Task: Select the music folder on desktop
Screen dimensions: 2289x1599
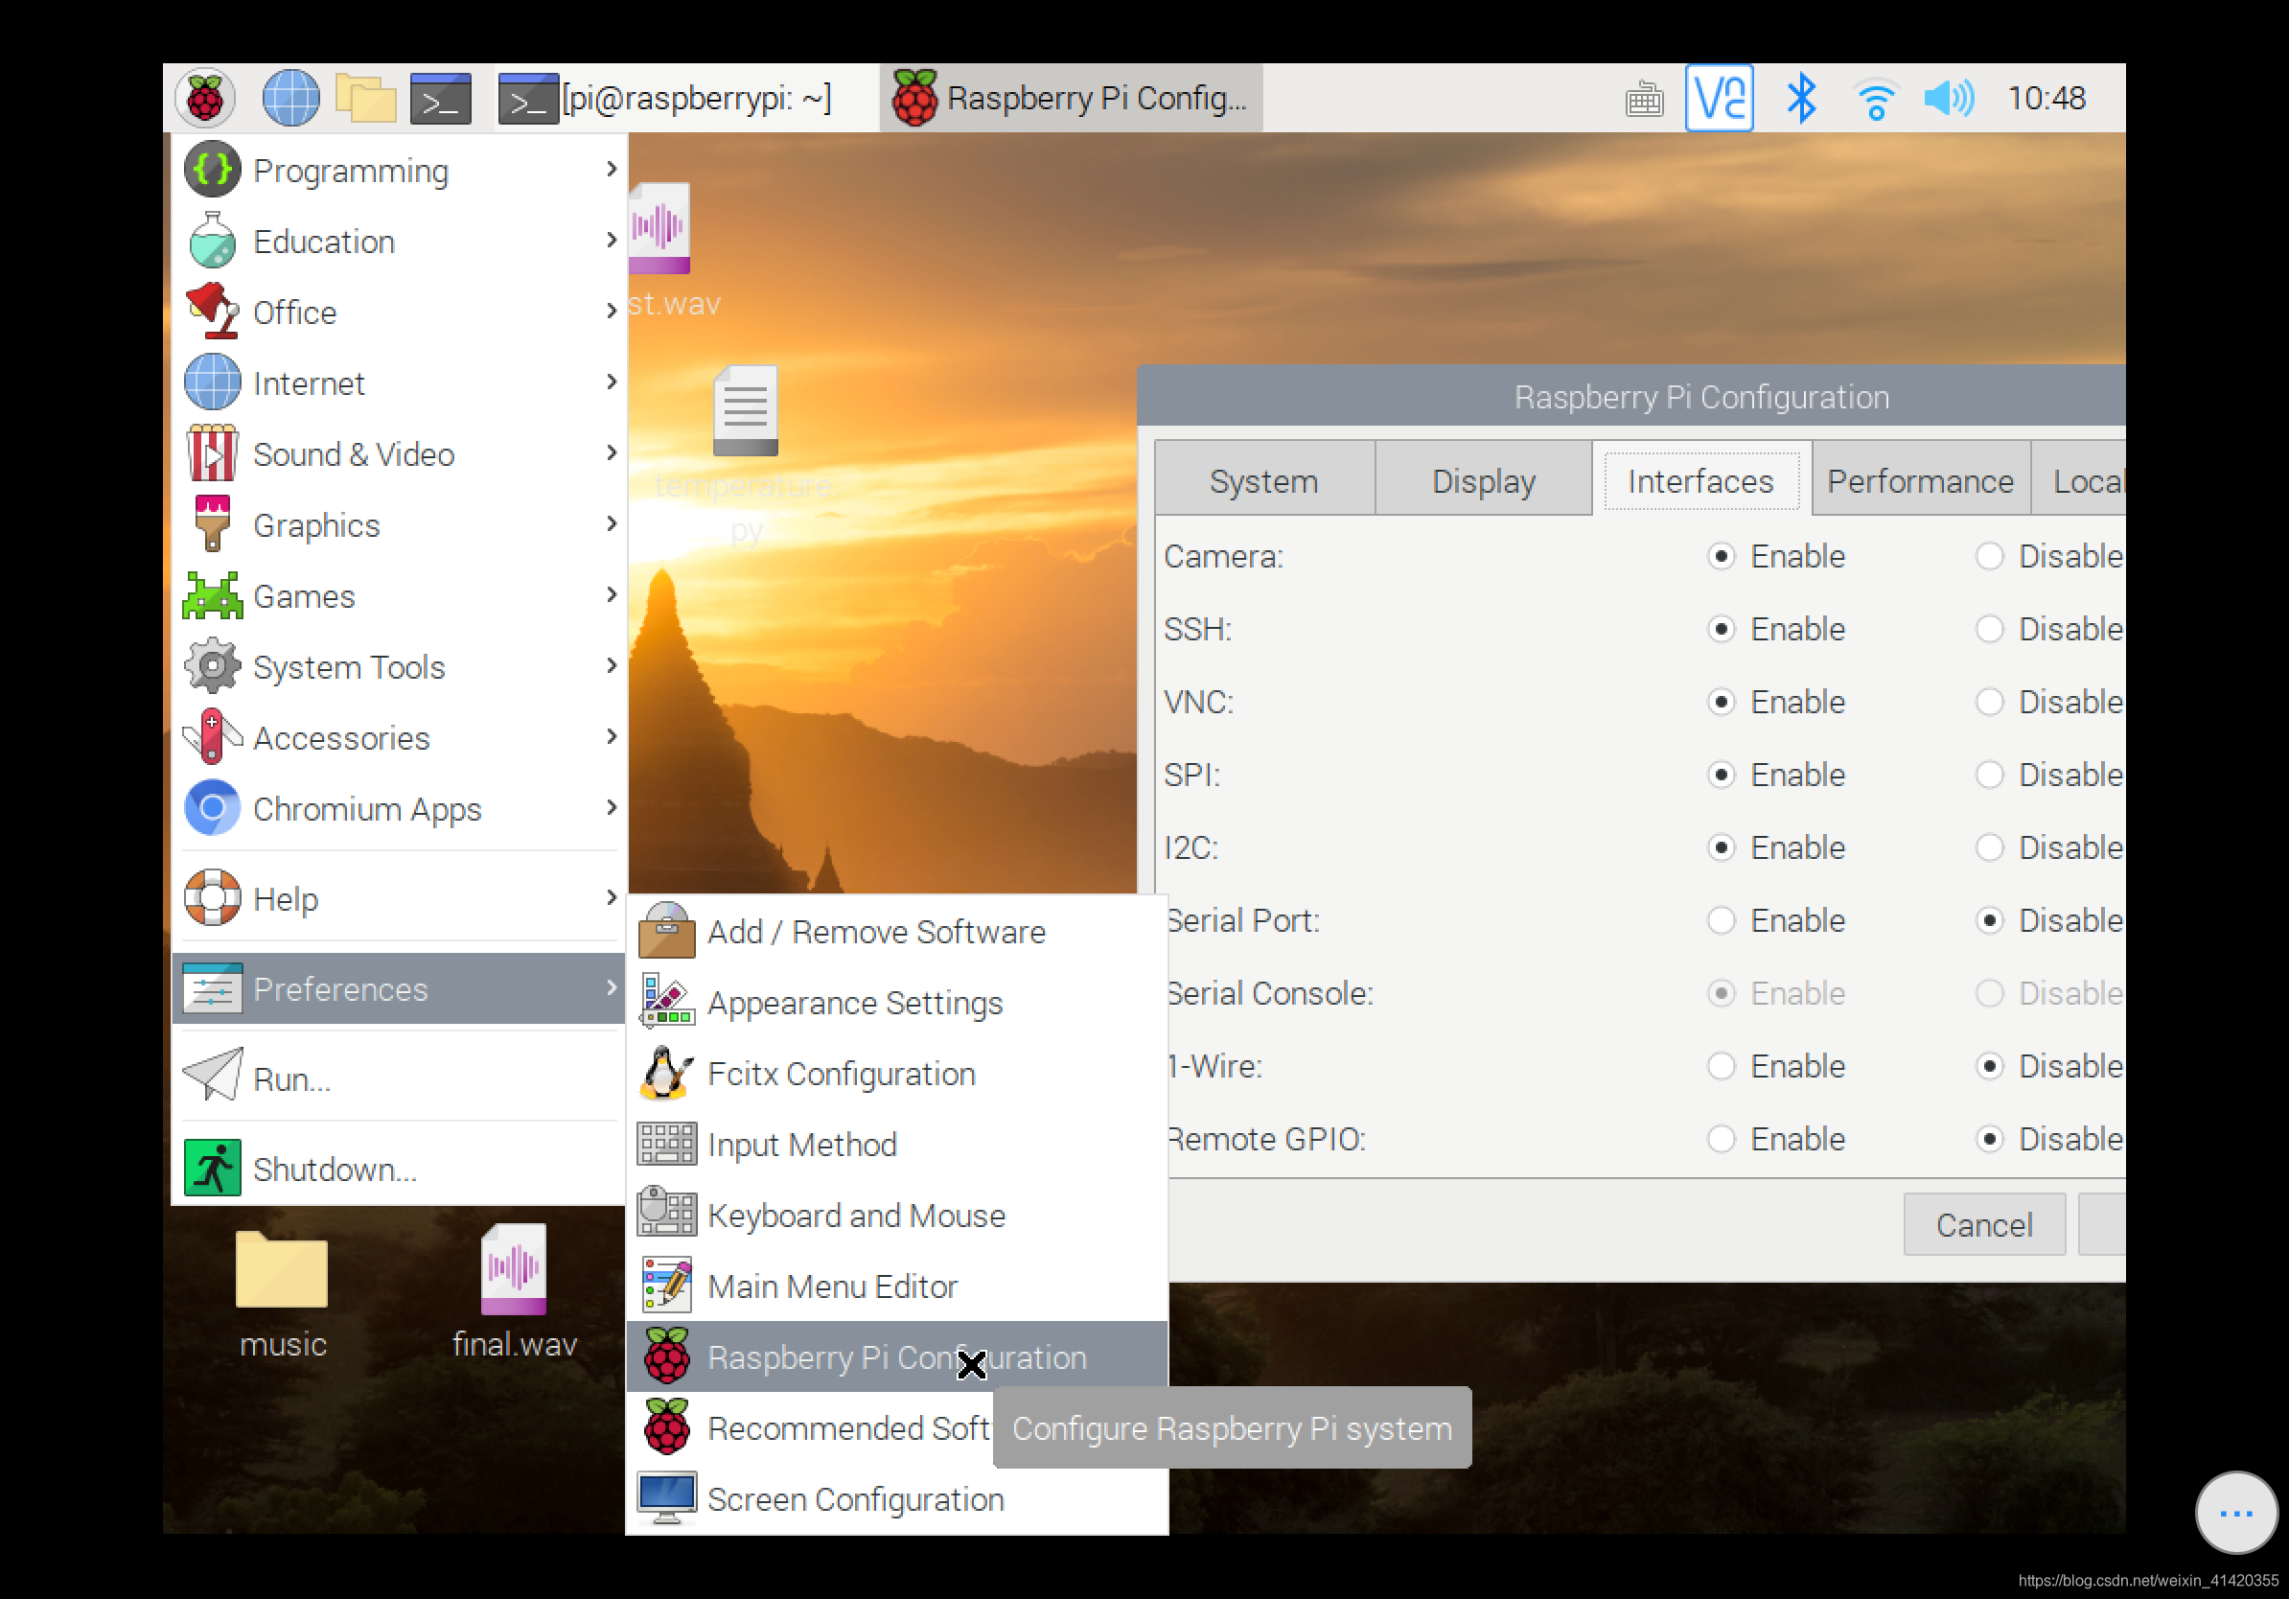Action: (x=282, y=1295)
